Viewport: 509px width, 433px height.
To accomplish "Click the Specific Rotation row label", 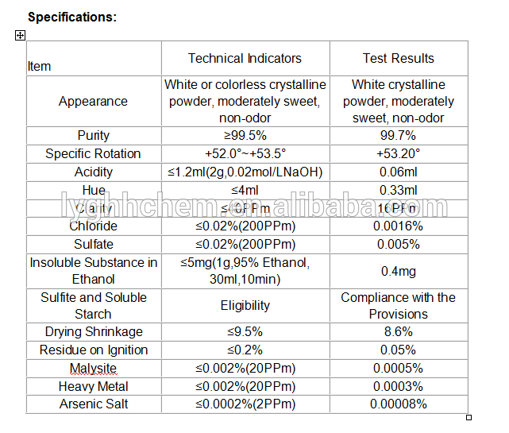I will [x=93, y=153].
